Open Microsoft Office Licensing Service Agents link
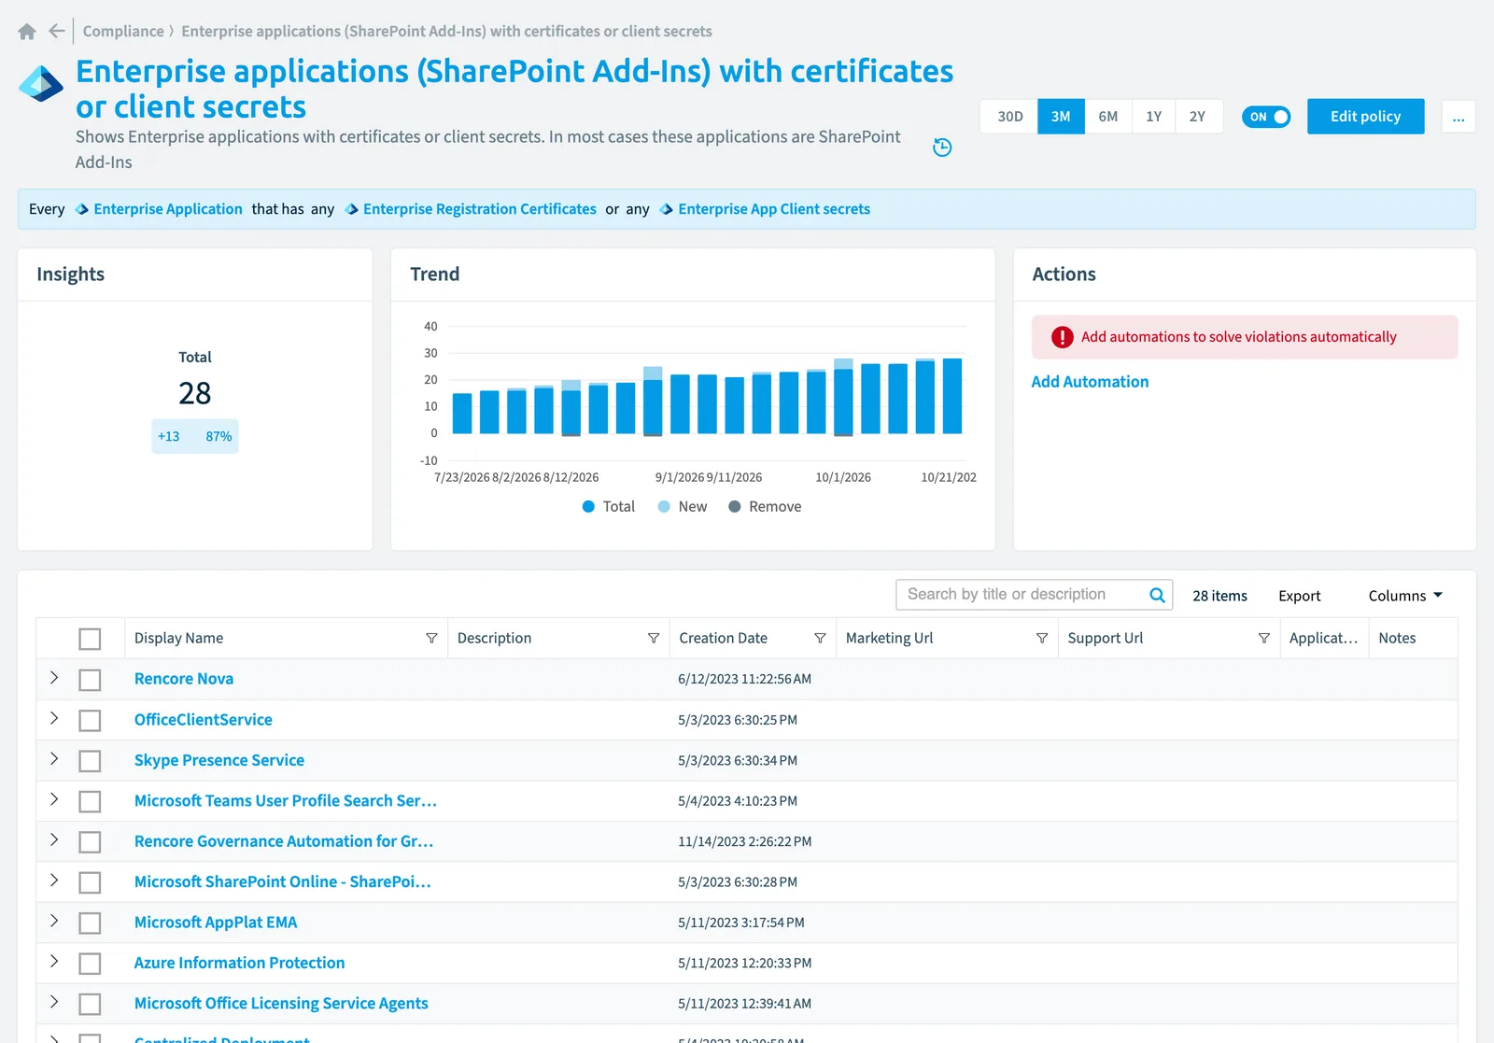 (x=281, y=1004)
